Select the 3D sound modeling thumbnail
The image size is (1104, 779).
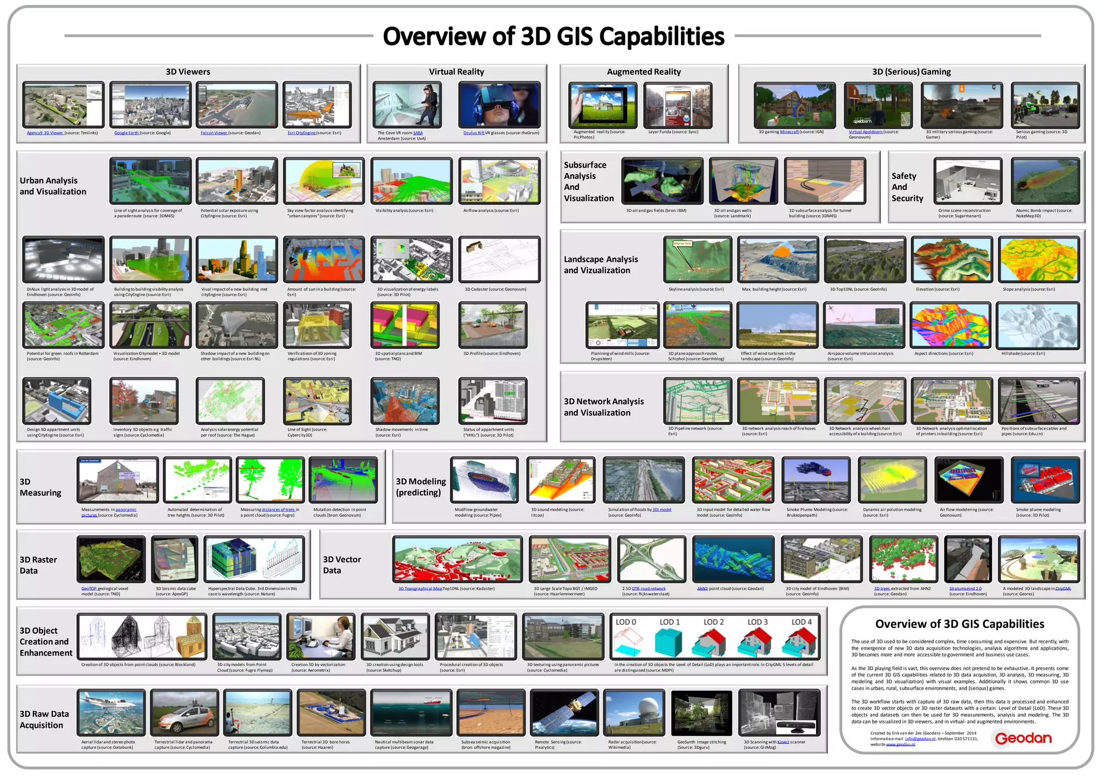pos(561,480)
